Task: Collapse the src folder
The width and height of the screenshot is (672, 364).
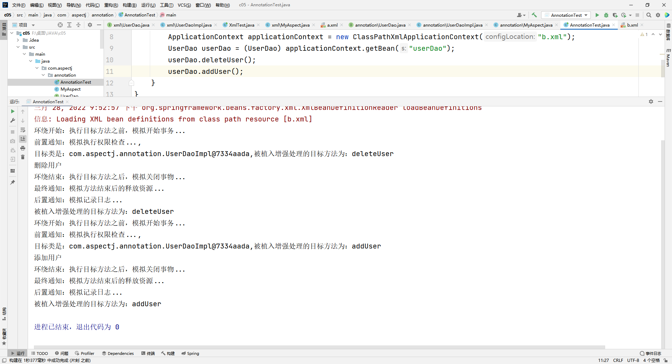Action: pos(18,47)
